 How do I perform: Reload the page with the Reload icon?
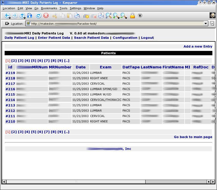[39, 15]
